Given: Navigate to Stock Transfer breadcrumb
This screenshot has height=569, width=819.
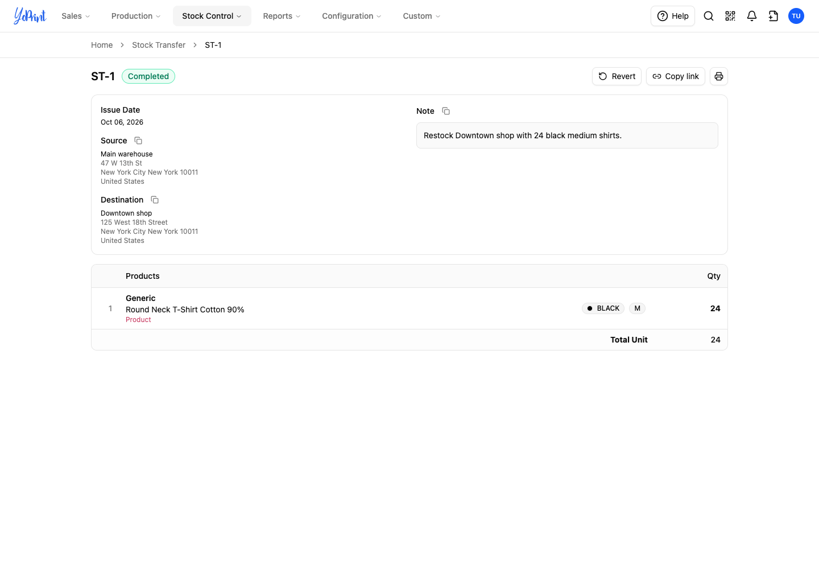Looking at the screenshot, I should (x=159, y=45).
